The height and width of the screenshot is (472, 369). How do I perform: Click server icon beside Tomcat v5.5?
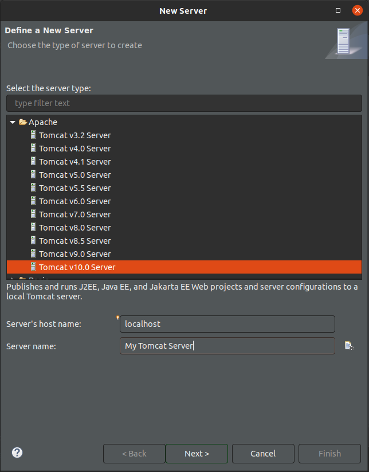[33, 188]
